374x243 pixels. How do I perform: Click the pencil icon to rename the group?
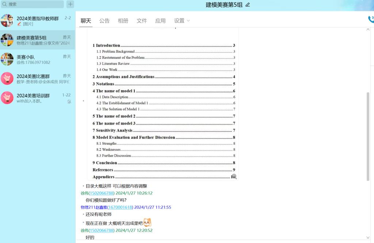coord(248,5)
